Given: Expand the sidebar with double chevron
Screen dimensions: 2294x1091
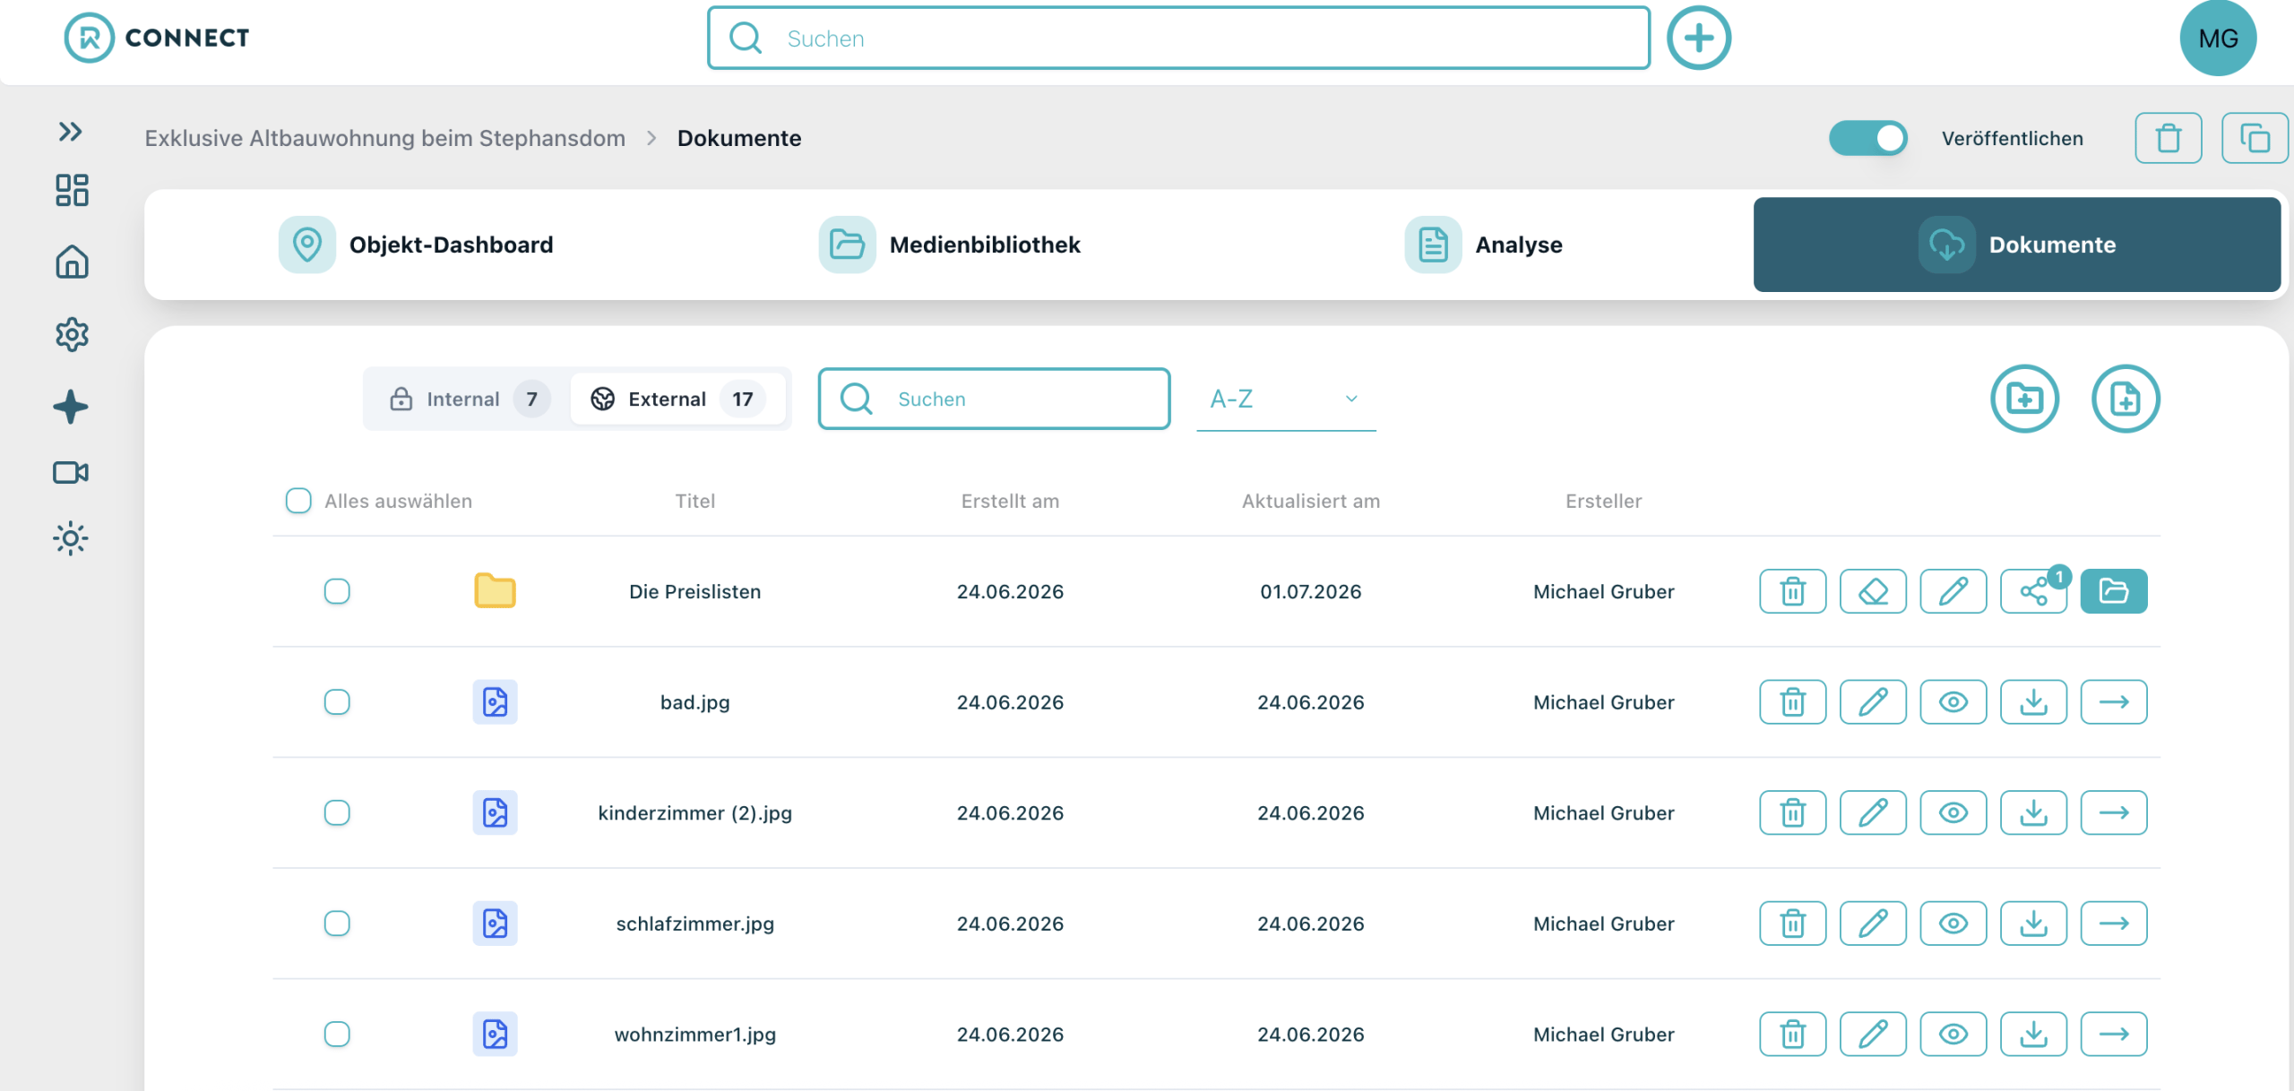Looking at the screenshot, I should click(71, 132).
